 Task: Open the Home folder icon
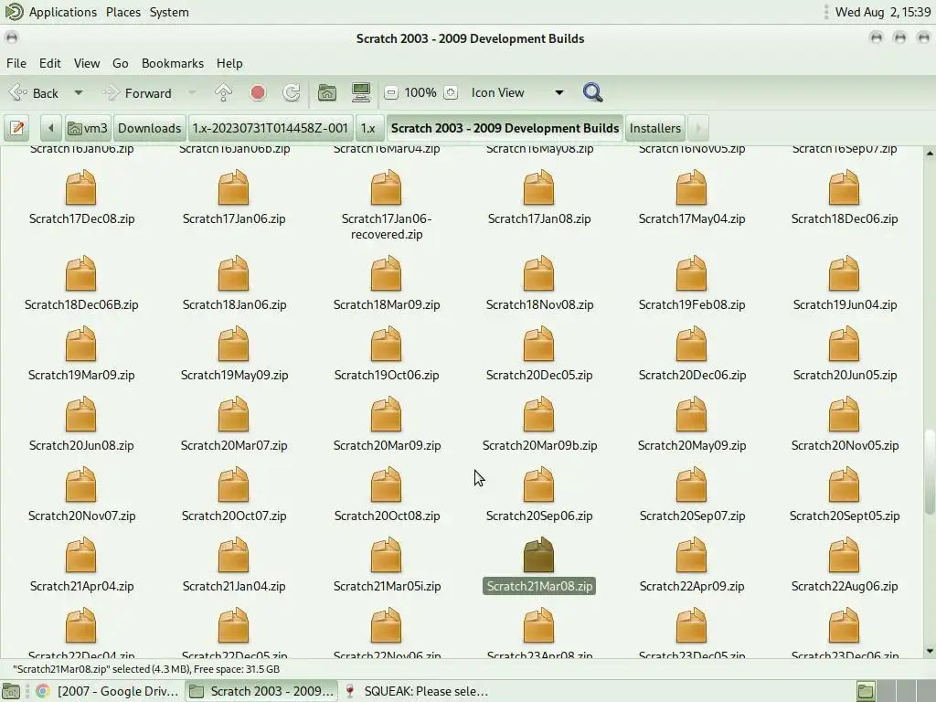tap(326, 92)
